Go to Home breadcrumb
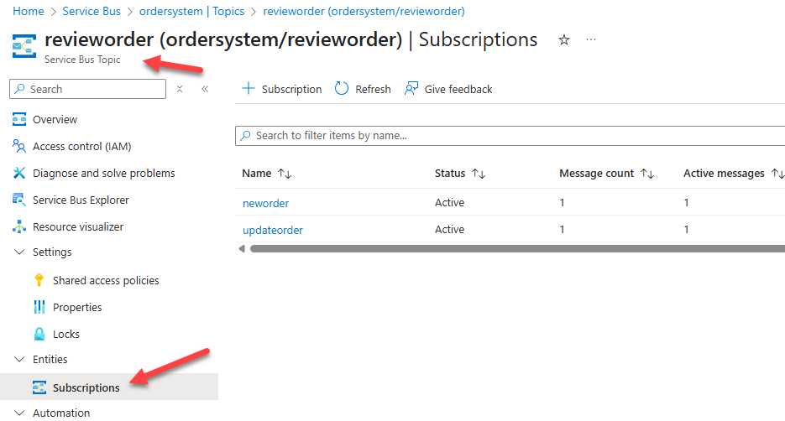The width and height of the screenshot is (785, 421). [x=28, y=11]
